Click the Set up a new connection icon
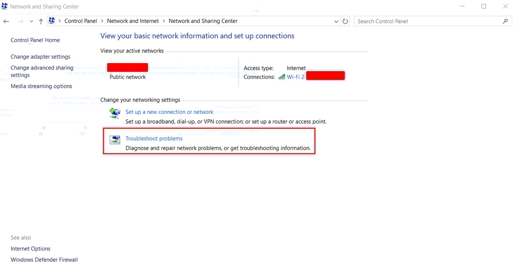Image resolution: width=514 pixels, height=269 pixels. pos(115,113)
